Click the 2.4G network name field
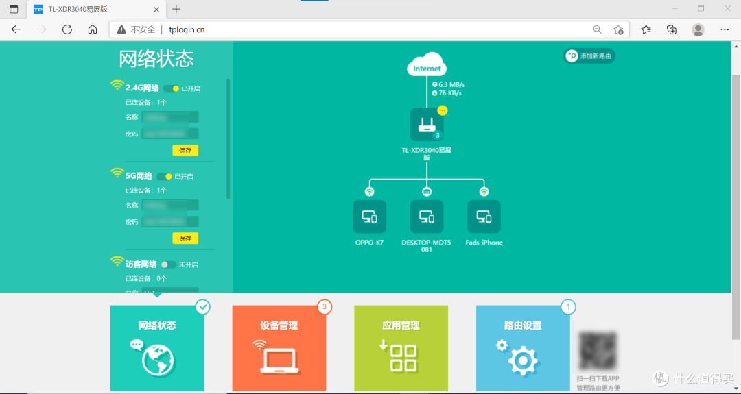Image resolution: width=741 pixels, height=394 pixels. pos(170,117)
